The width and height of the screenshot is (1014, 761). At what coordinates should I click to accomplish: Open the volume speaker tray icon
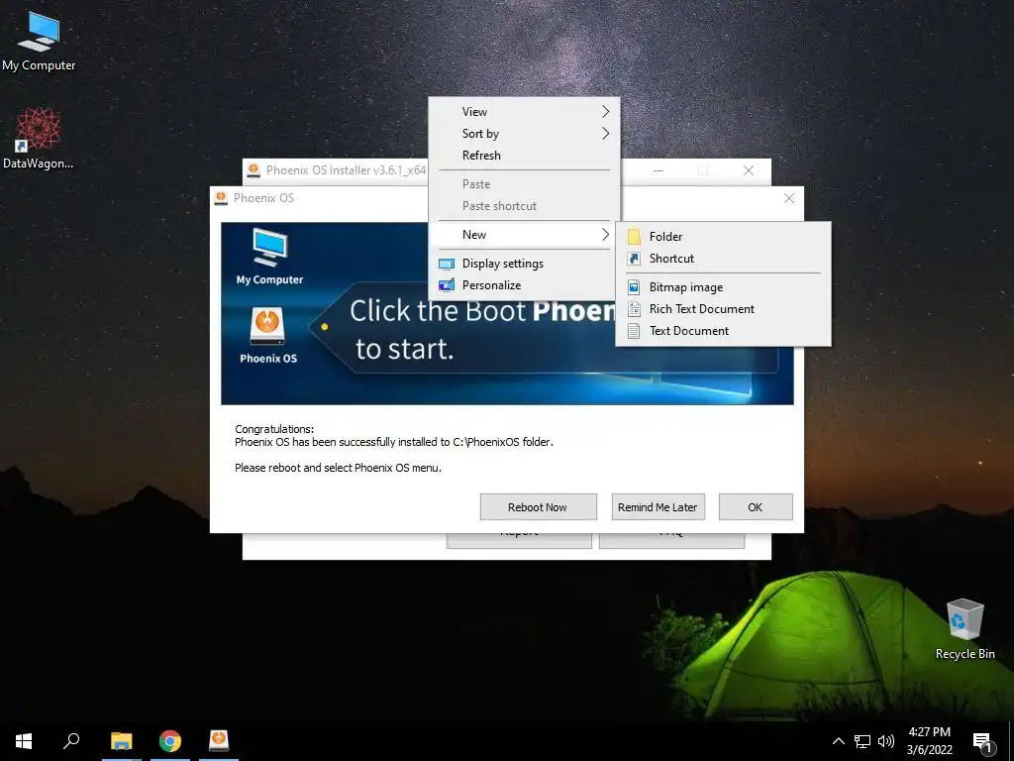click(x=886, y=741)
